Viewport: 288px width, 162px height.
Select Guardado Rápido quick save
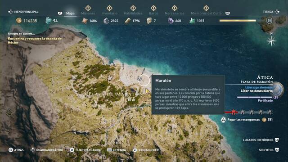(x=47, y=150)
